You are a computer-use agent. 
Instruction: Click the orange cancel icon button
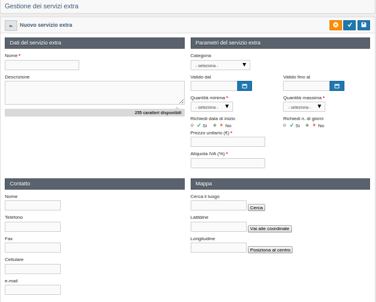click(x=335, y=25)
